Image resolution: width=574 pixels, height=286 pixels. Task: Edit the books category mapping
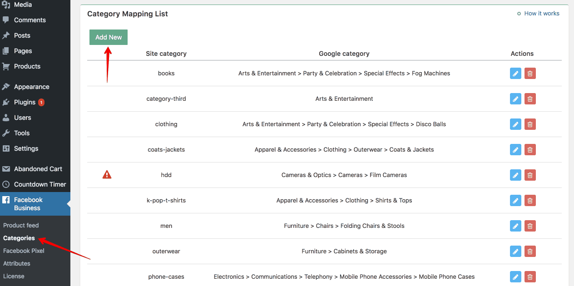tap(515, 73)
